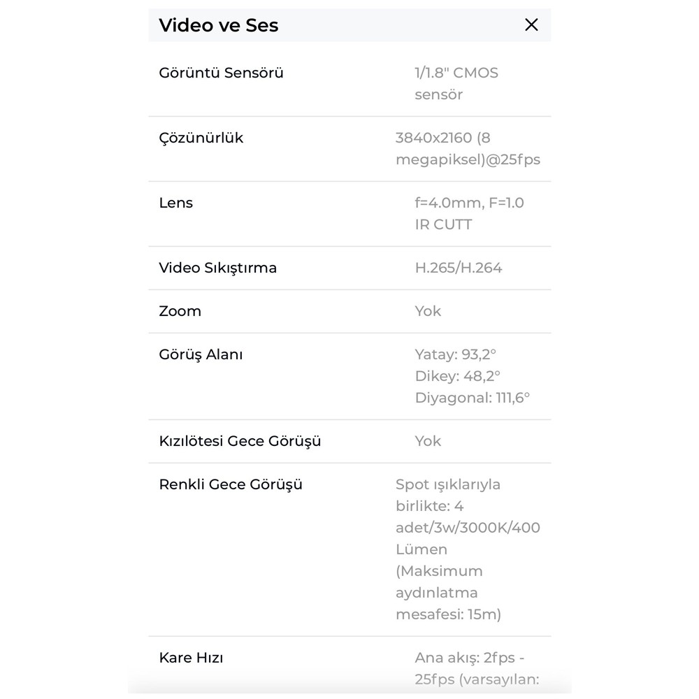
Task: Click the 1/1.8" CMOS sensör value
Action: click(x=456, y=83)
